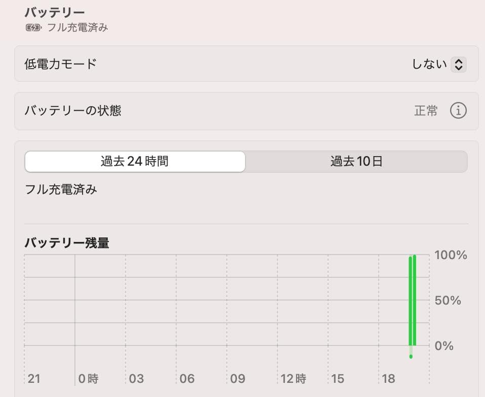485x397 pixels.
Task: Click the 低電力モード row label
Action: click(x=60, y=64)
